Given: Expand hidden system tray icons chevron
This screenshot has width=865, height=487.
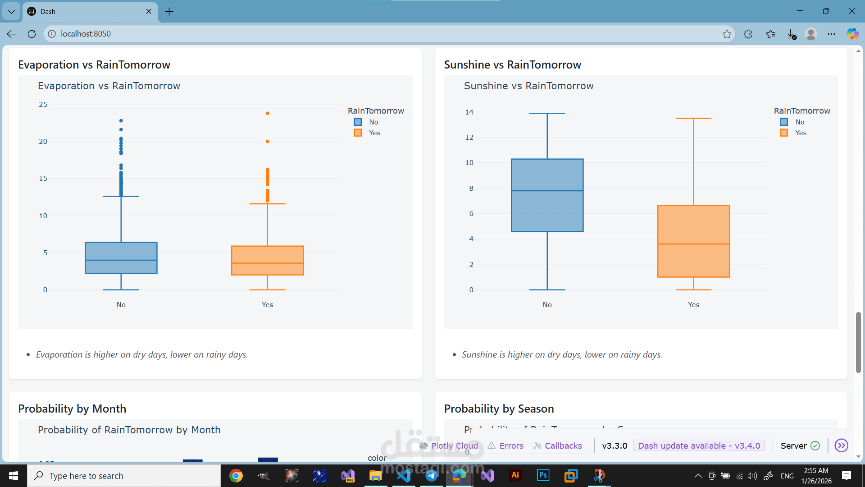Looking at the screenshot, I should pyautogui.click(x=698, y=476).
